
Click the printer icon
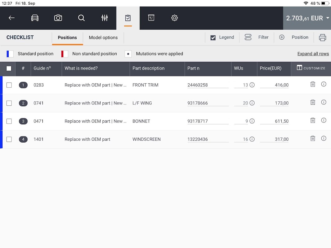[x=322, y=38]
